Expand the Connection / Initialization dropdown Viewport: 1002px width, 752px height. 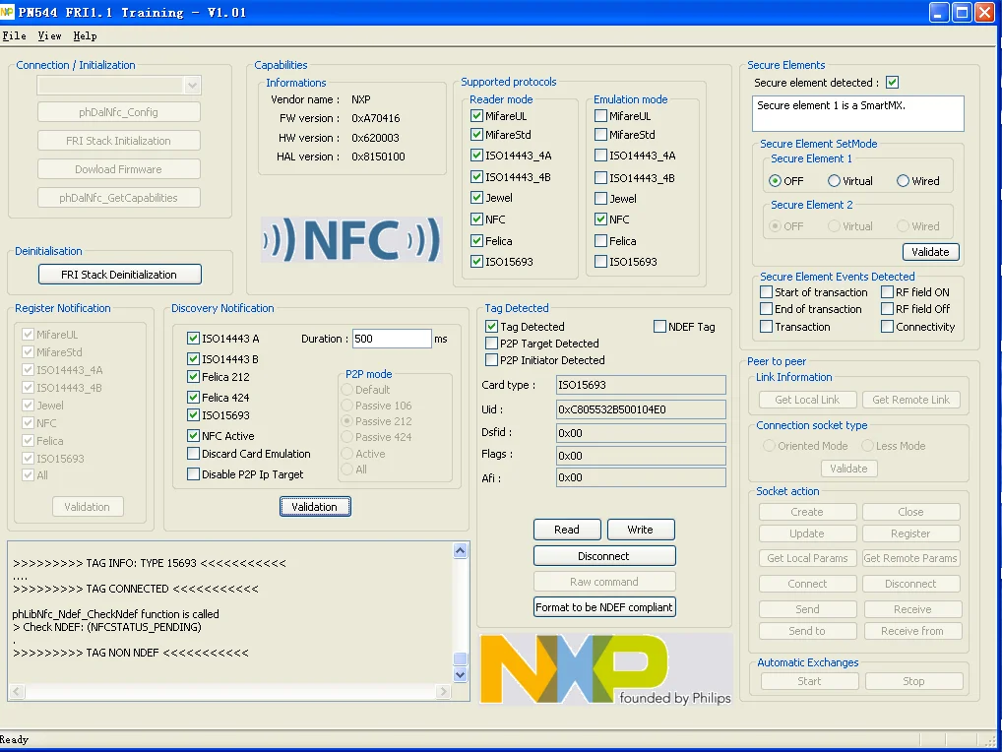(192, 85)
